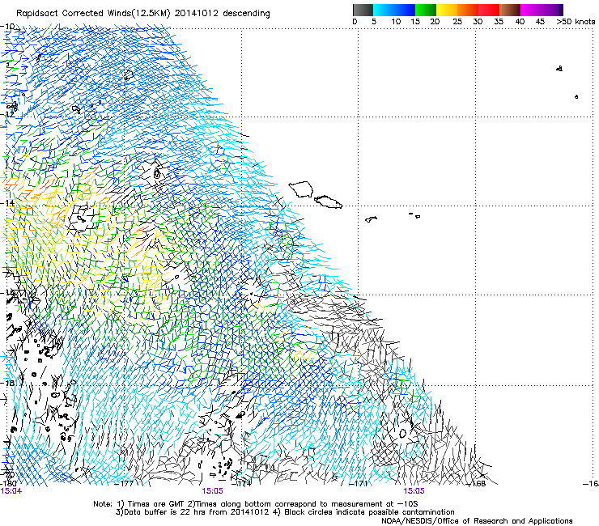Click the first '15:04' time label at bottom
Viewport: 599px width, 526px height.
point(11,491)
